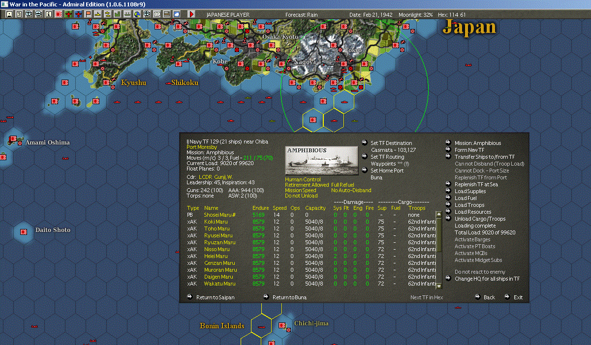
Task: Click arrow icon beside Set TF Routing
Action: pyautogui.click(x=364, y=156)
